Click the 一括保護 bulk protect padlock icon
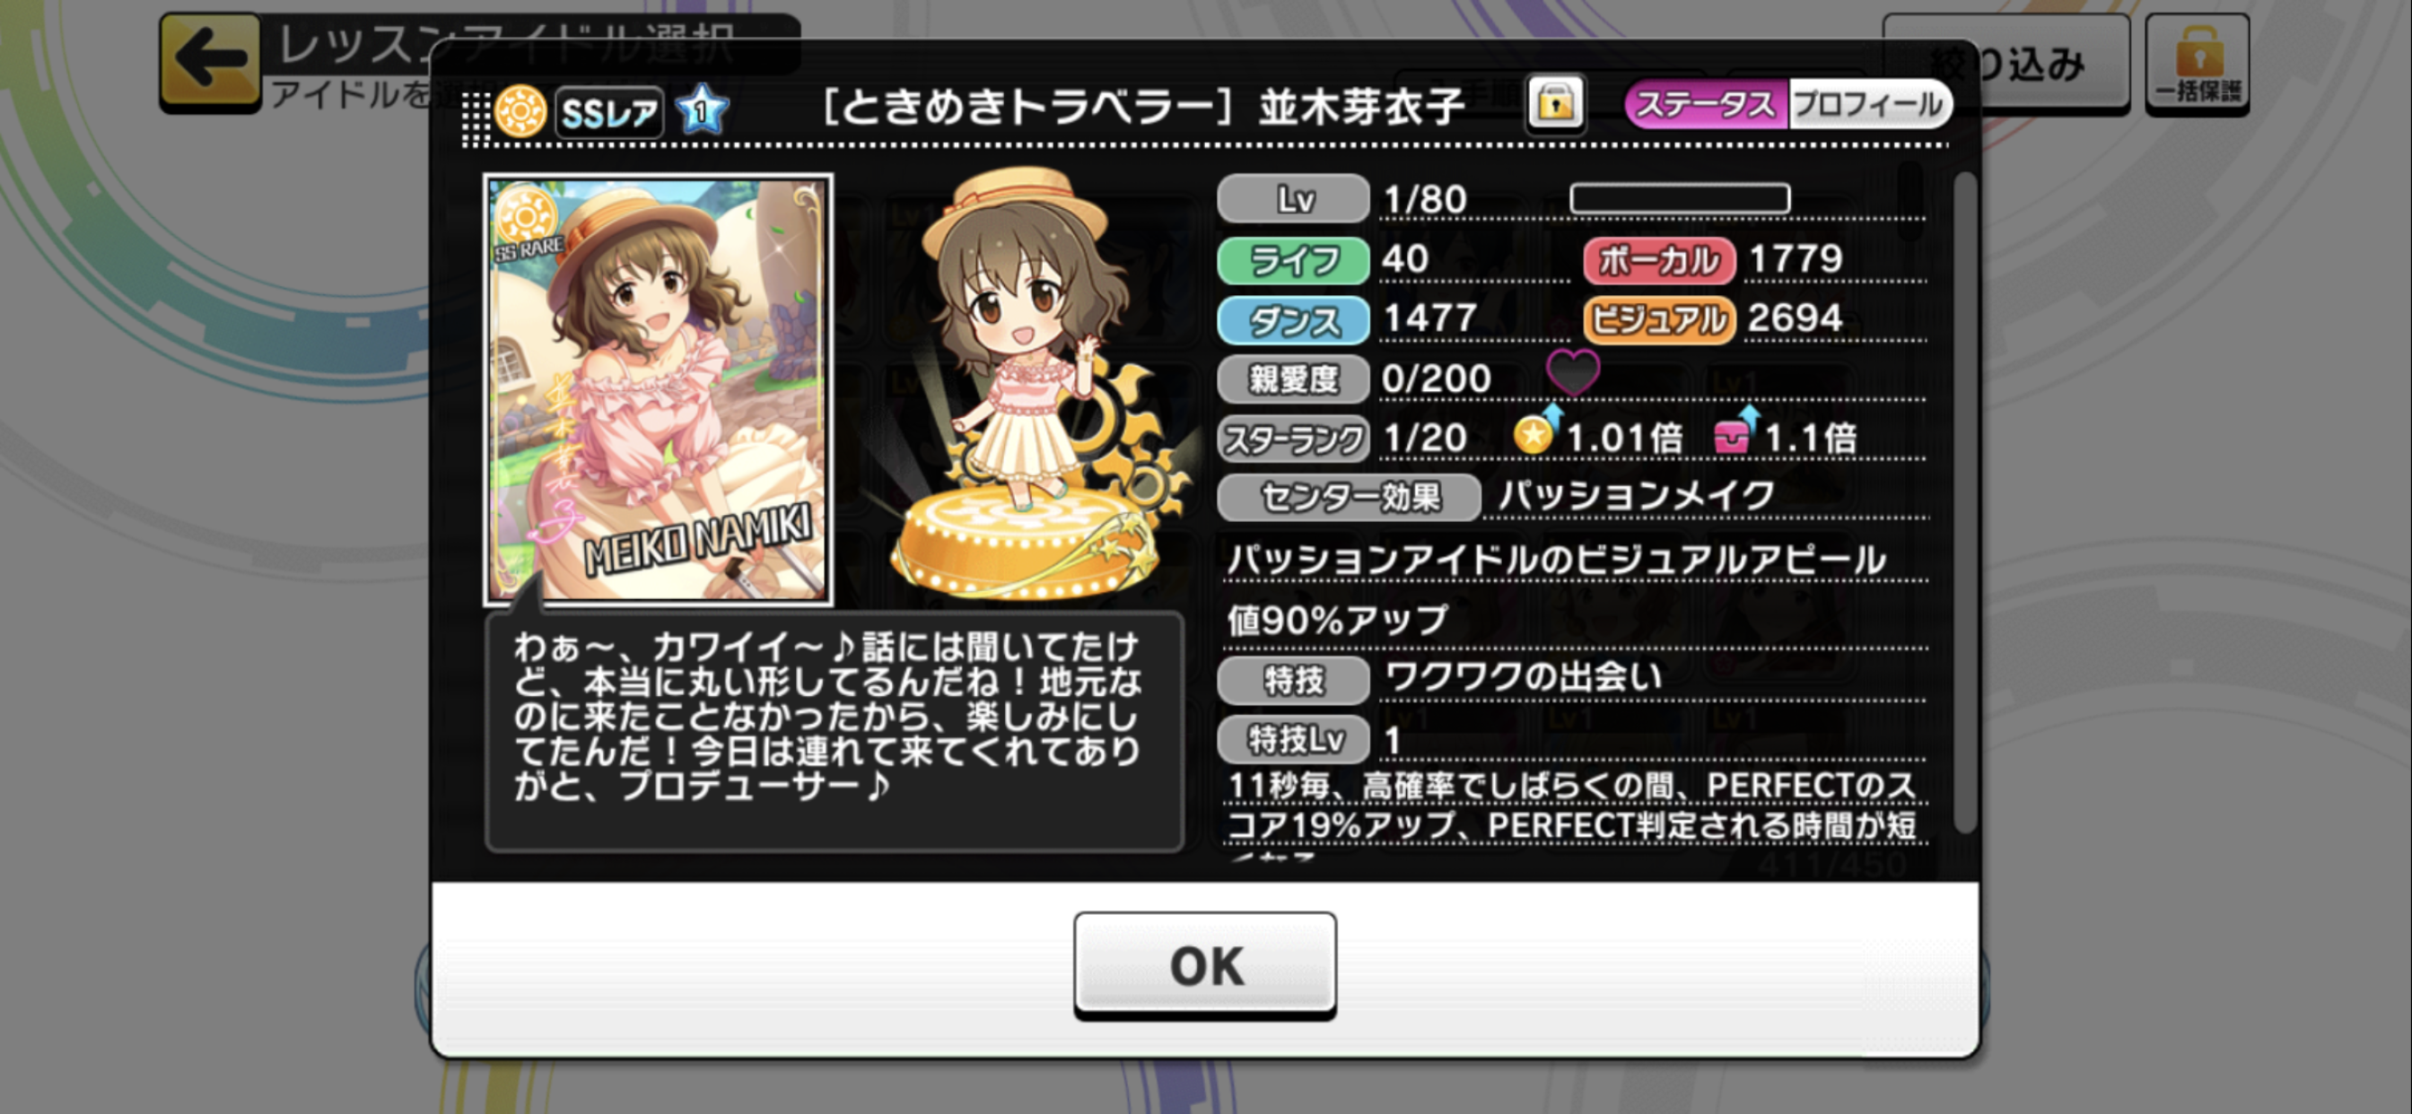The width and height of the screenshot is (2412, 1114). click(x=2197, y=64)
